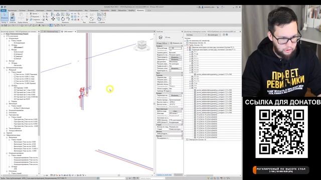Screen dimensions: 321x180
Task: Collapse the 'Вспомогательные виды' node in Project Browser
Action: click(5, 67)
